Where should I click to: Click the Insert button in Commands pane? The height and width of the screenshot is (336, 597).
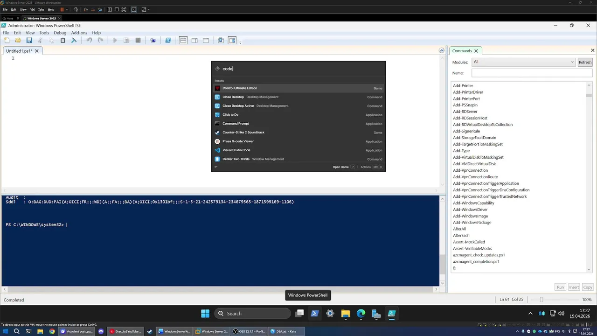[574, 287]
